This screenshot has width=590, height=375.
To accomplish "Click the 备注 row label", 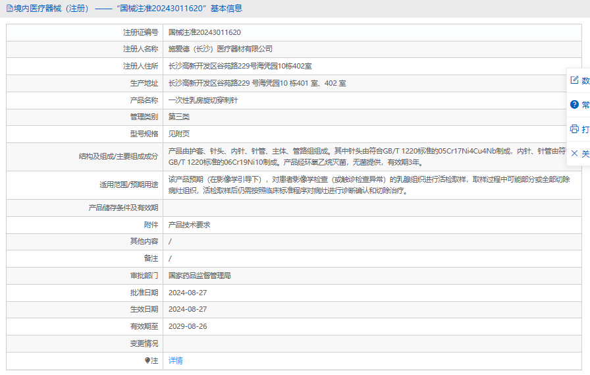I will click(x=151, y=258).
